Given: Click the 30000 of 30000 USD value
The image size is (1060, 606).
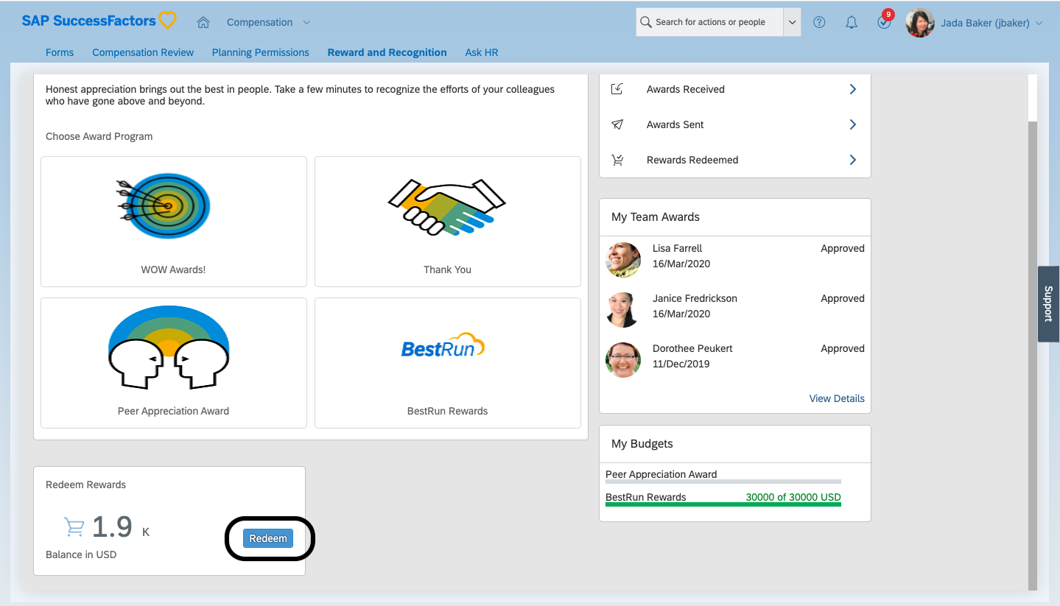Looking at the screenshot, I should click(793, 497).
